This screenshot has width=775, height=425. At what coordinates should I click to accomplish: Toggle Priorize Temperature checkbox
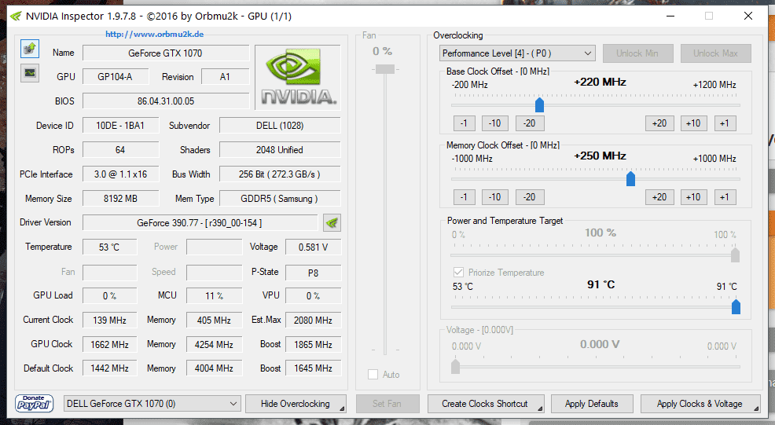click(458, 273)
